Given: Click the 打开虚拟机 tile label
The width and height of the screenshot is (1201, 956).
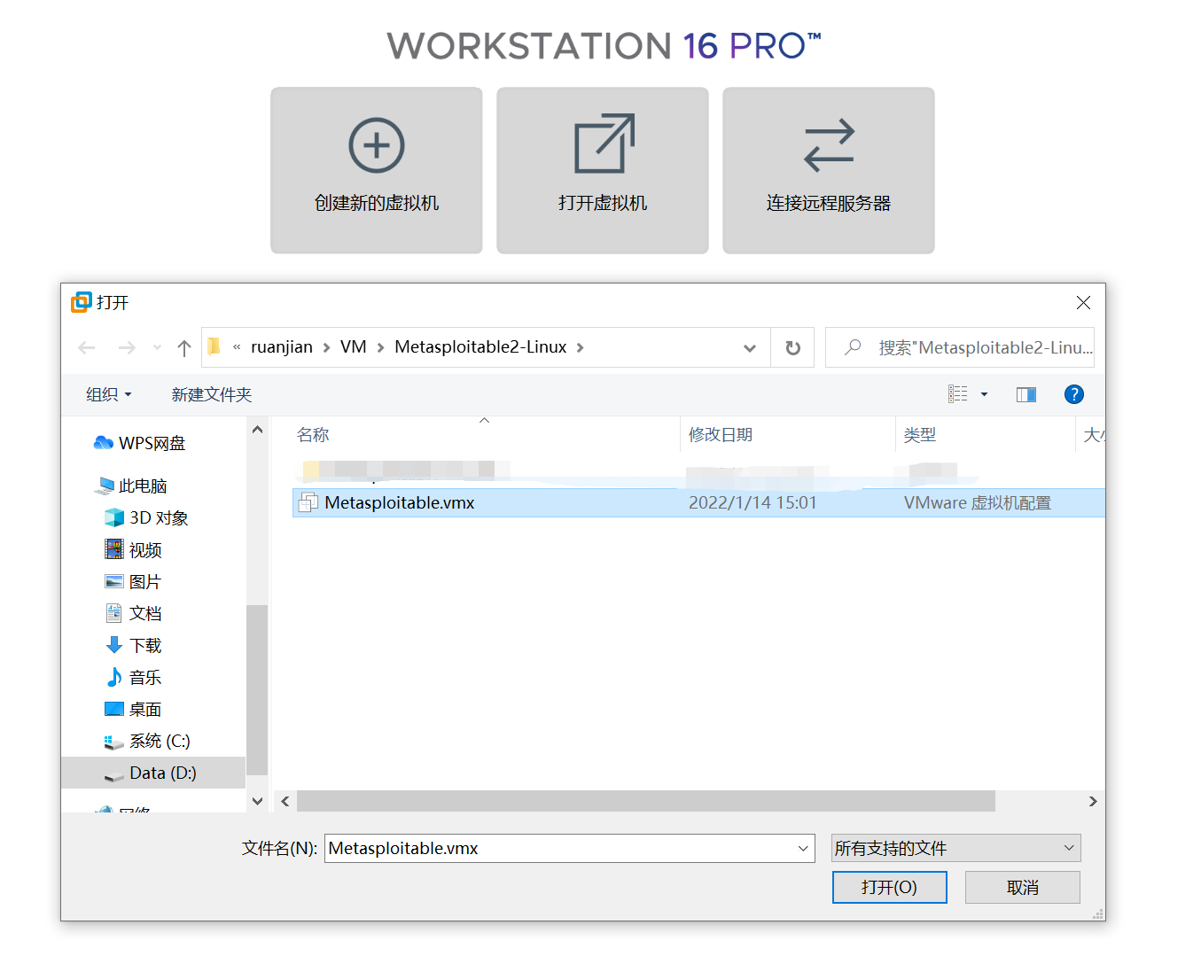Looking at the screenshot, I should tap(603, 203).
